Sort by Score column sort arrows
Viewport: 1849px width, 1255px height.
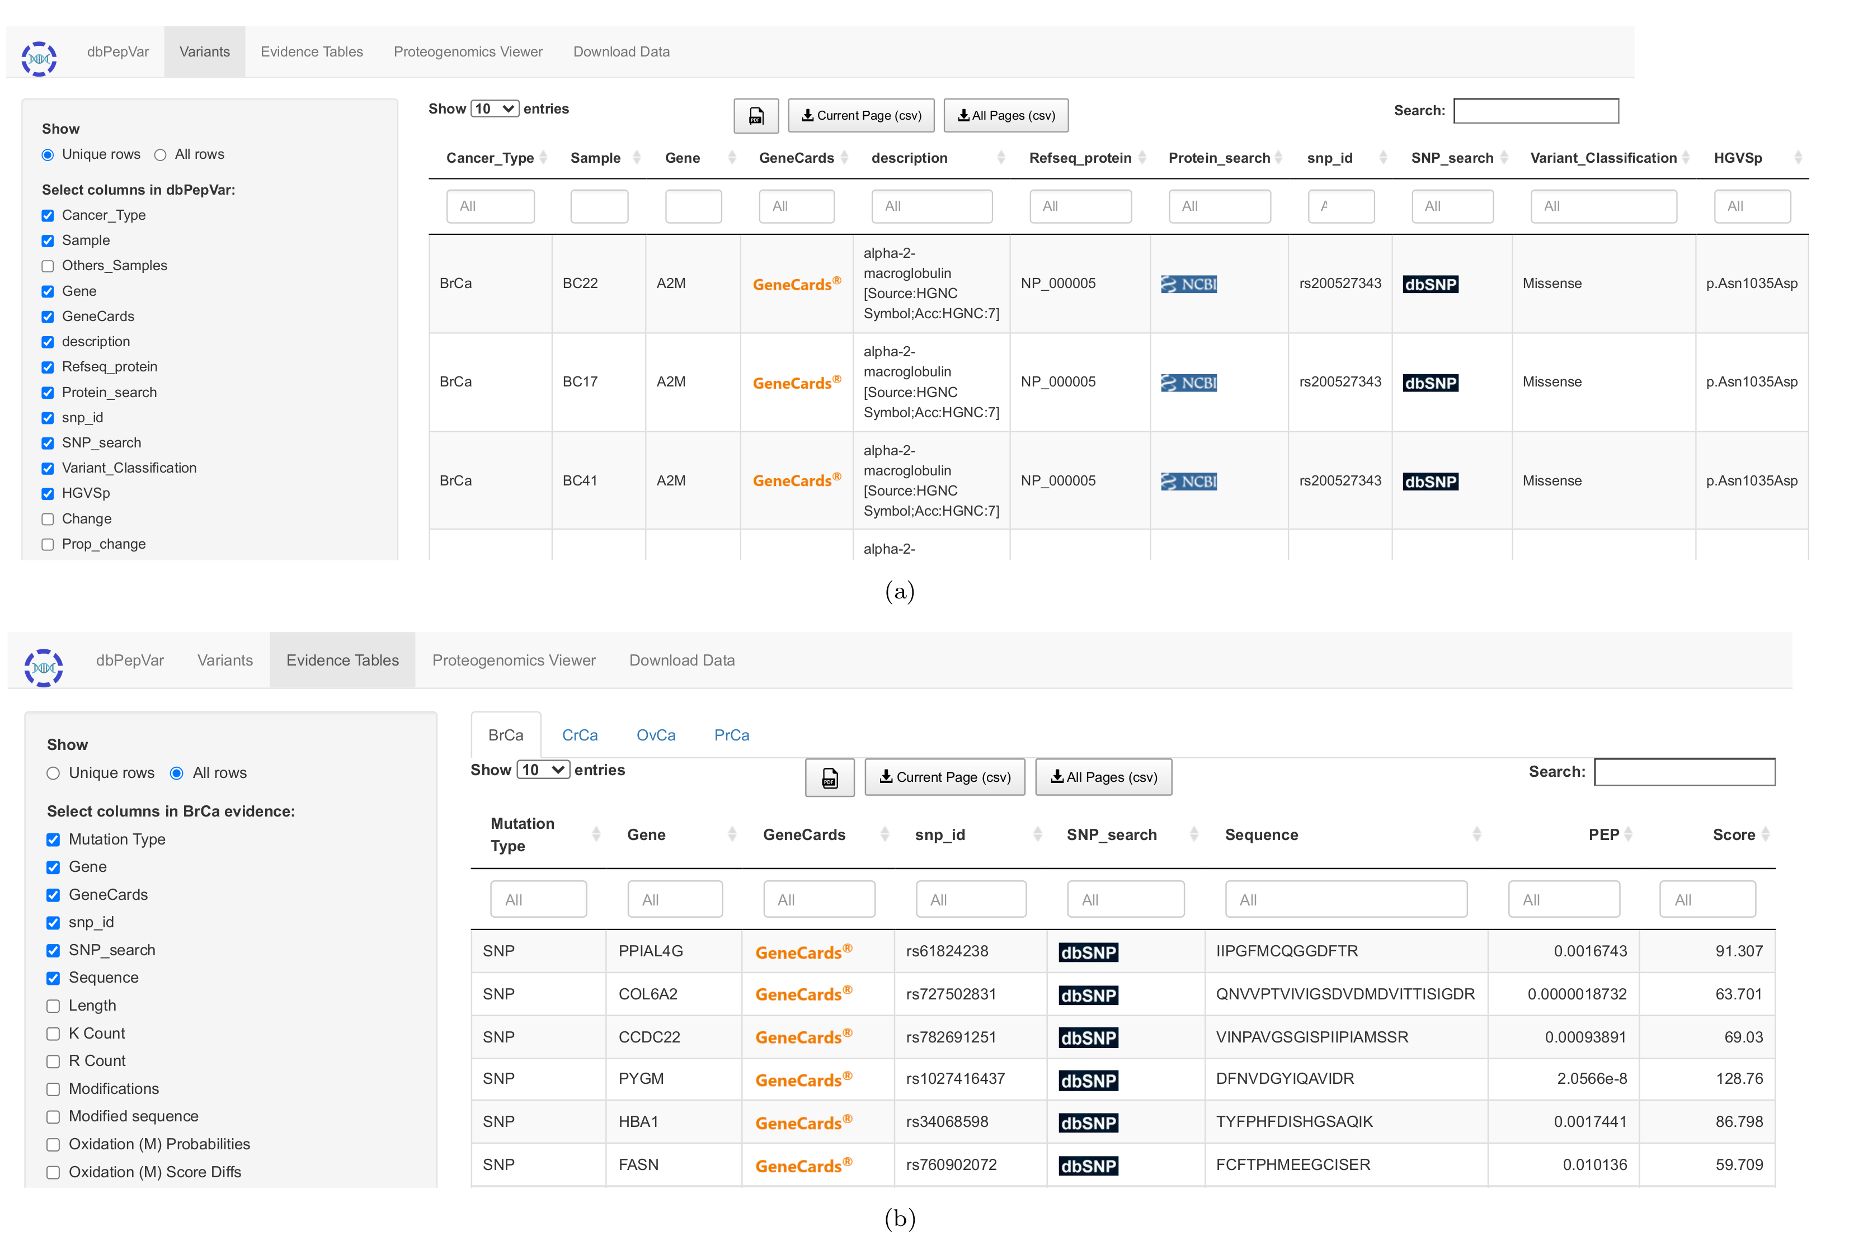pyautogui.click(x=1765, y=834)
